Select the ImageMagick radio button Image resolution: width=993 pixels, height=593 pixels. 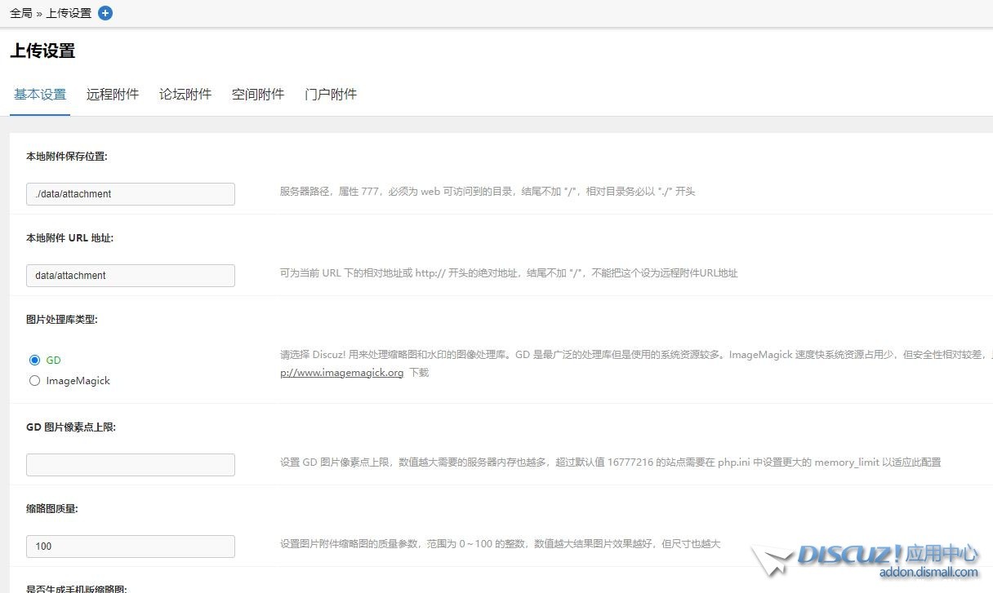tap(34, 380)
